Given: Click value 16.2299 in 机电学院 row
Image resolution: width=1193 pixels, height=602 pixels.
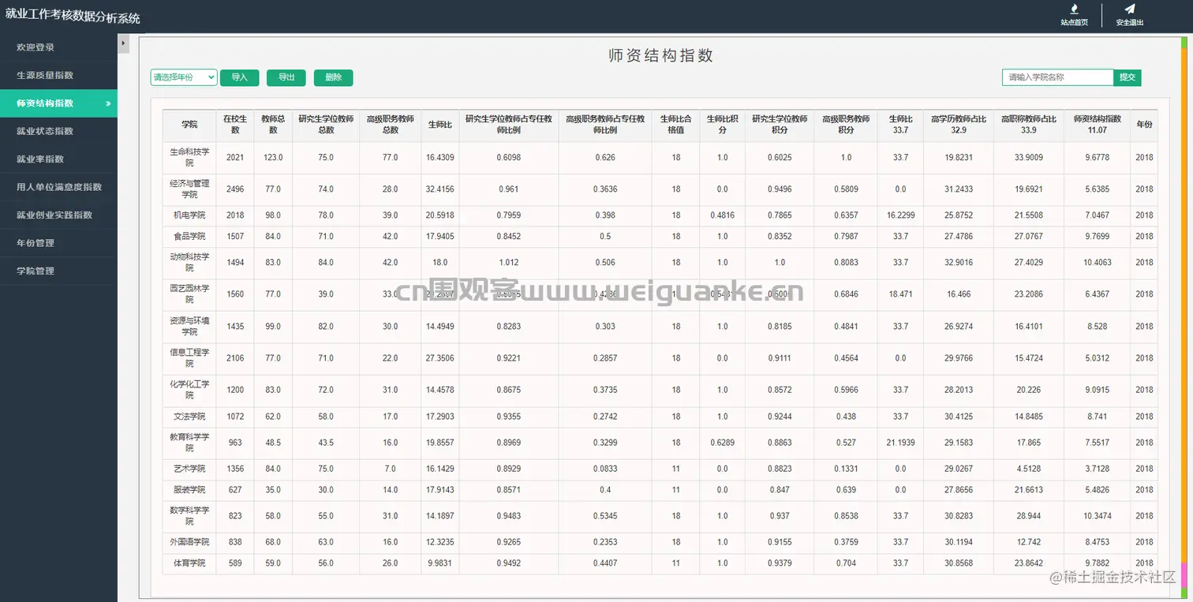Looking at the screenshot, I should click(901, 215).
